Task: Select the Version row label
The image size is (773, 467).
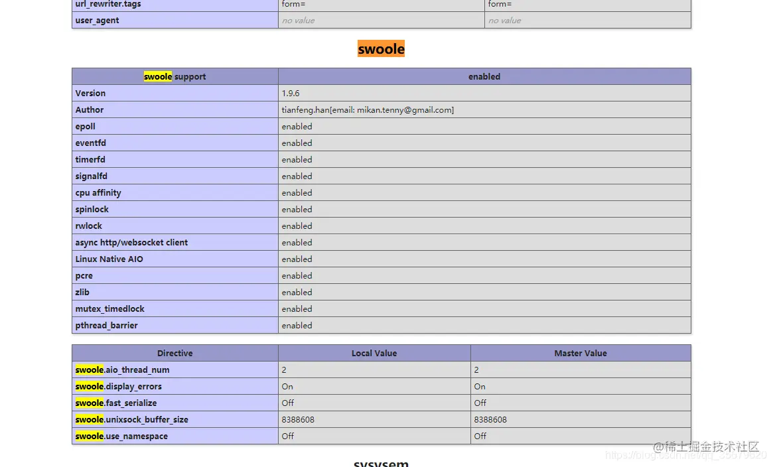Action: (90, 93)
